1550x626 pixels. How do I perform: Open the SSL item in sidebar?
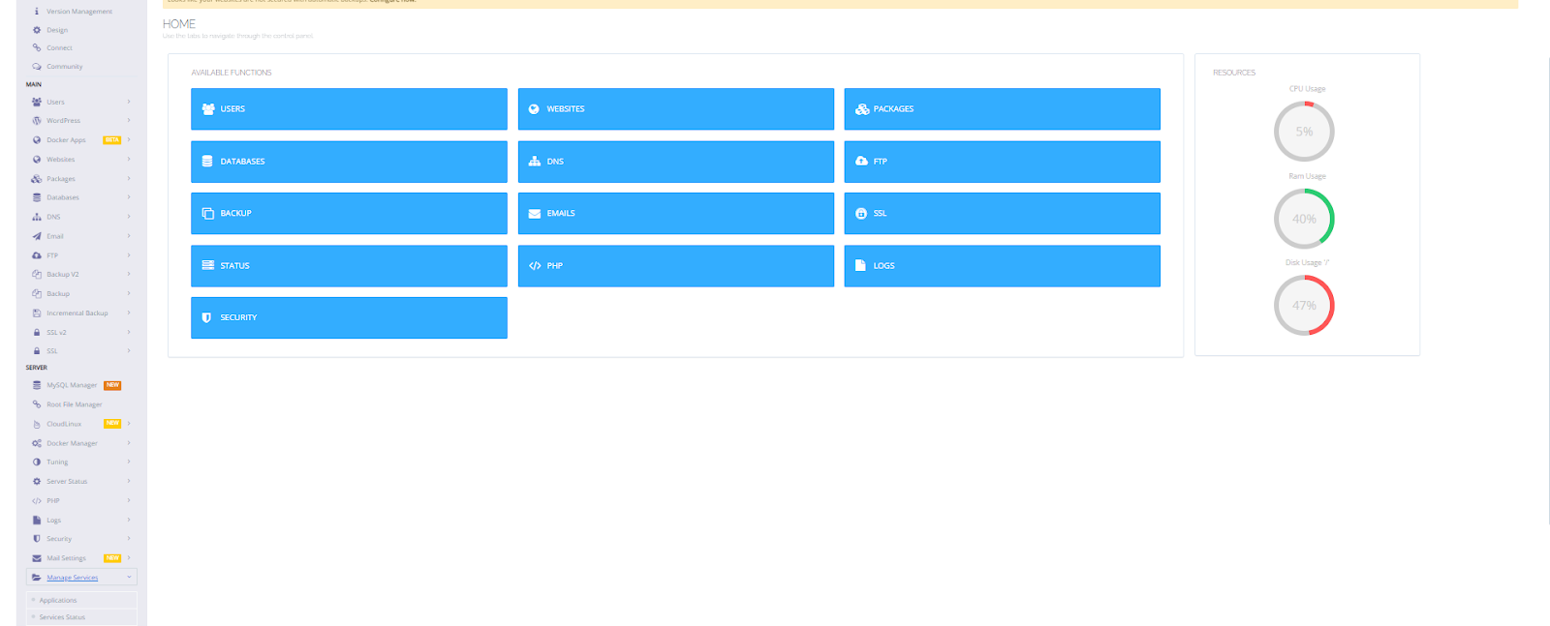tap(82, 351)
